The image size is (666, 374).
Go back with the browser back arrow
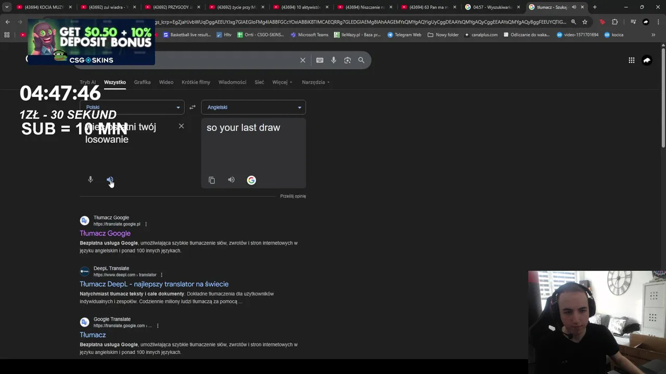(x=7, y=22)
